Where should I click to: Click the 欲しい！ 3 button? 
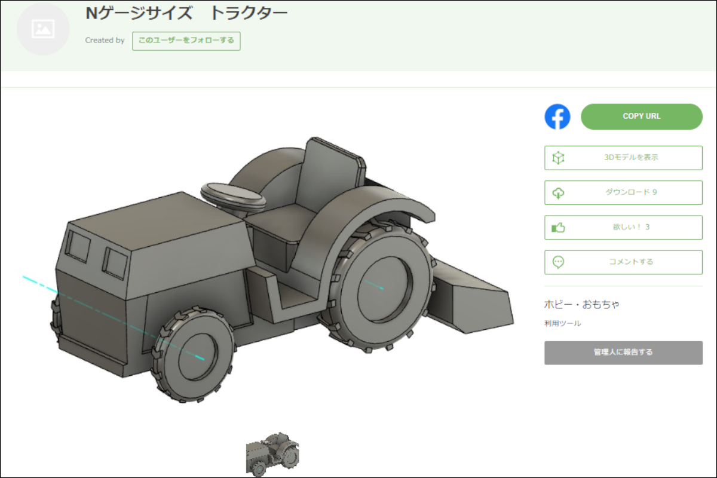point(623,227)
